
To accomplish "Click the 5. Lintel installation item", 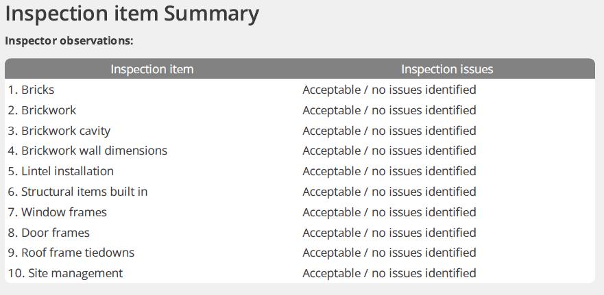I will (x=60, y=171).
